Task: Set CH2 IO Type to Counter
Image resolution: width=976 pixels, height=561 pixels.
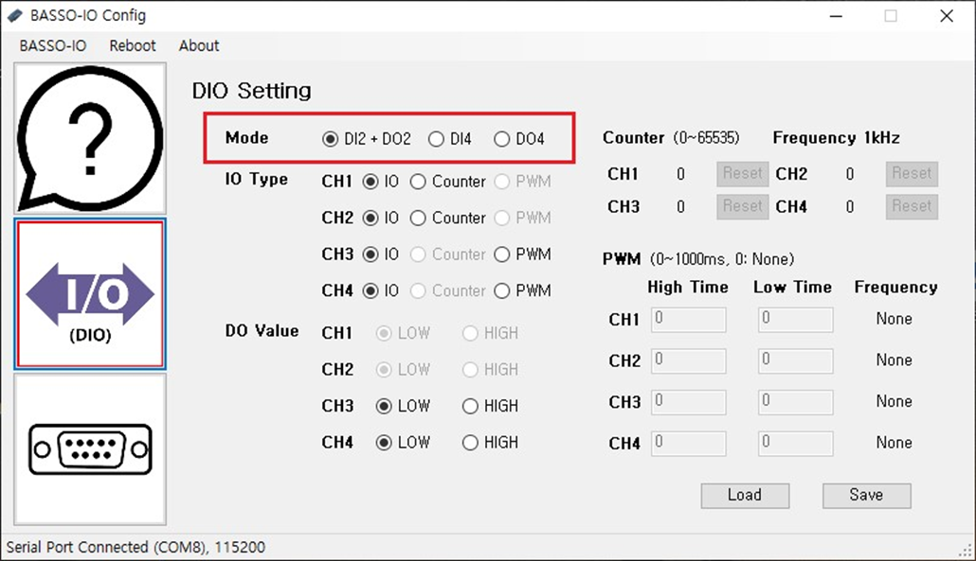Action: tap(447, 219)
